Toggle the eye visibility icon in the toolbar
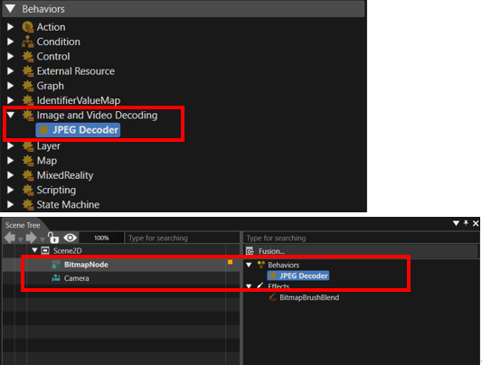482x365 pixels. tap(71, 238)
